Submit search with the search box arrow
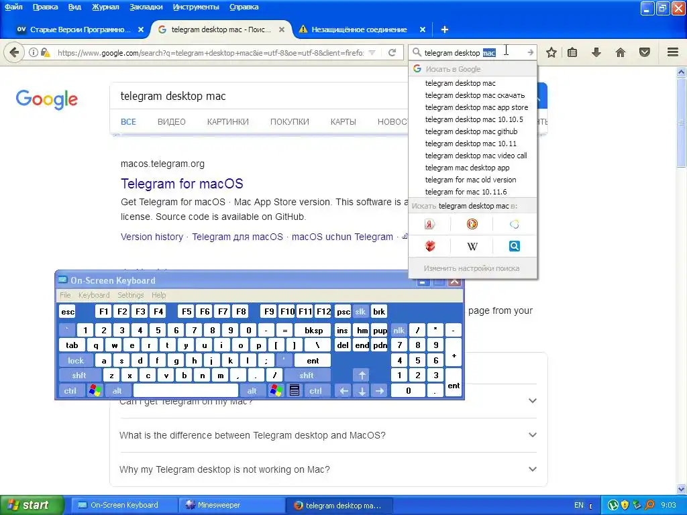 [x=531, y=52]
